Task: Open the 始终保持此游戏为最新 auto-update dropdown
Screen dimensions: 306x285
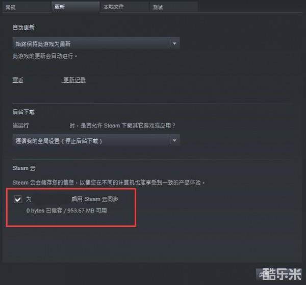Action: pyautogui.click(x=96, y=43)
